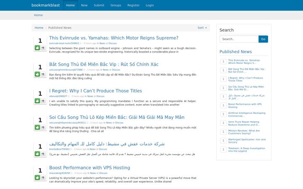Open the Login page
The height and width of the screenshot is (189, 303).
(x=150, y=5)
